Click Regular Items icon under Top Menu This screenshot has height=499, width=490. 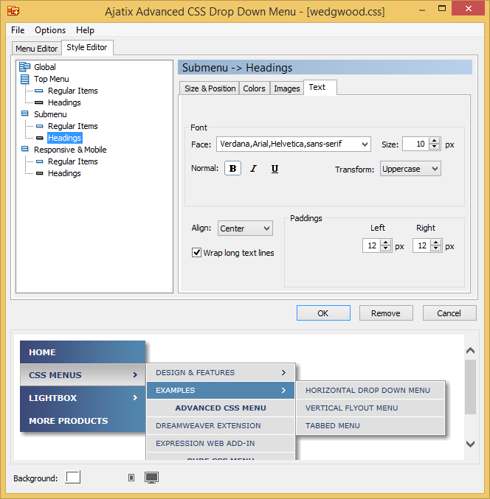click(x=39, y=91)
